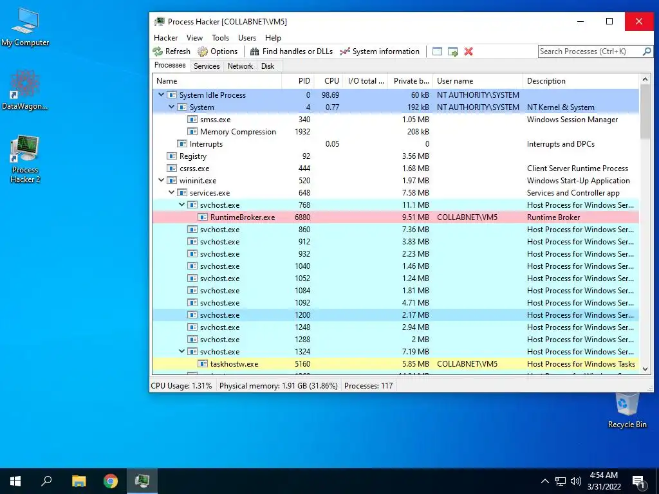Click the red X terminate icon in toolbar

click(x=469, y=51)
